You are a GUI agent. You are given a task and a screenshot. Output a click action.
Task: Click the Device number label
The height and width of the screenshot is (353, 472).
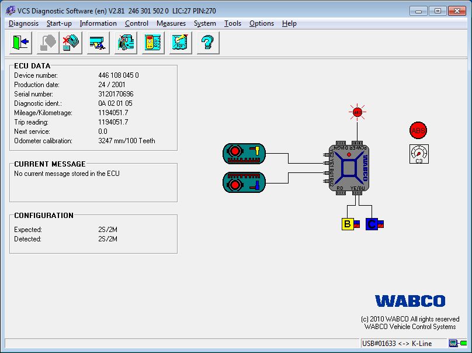pyautogui.click(x=36, y=75)
